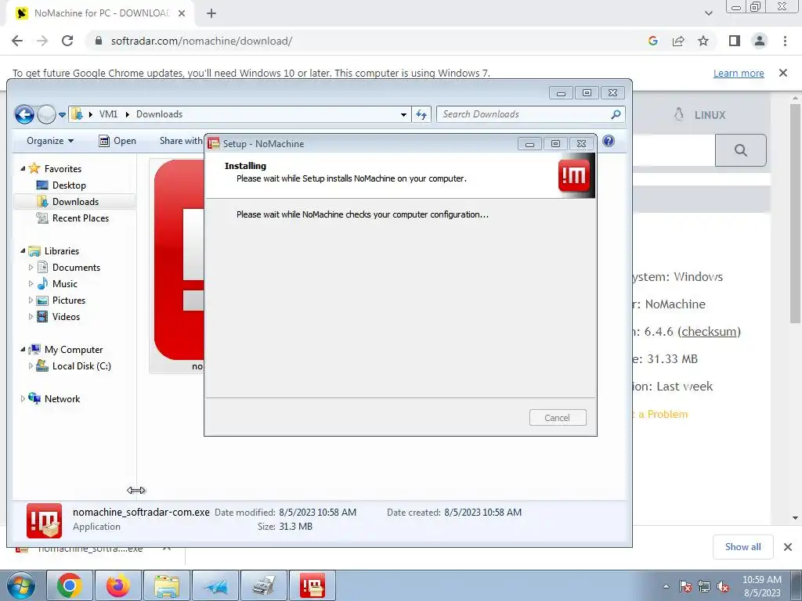Expand the Documents library

[x=31, y=268]
